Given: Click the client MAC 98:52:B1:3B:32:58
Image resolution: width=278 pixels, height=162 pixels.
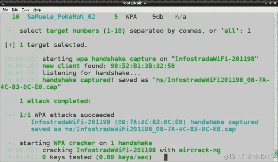Looking at the screenshot, I should 142,66.
